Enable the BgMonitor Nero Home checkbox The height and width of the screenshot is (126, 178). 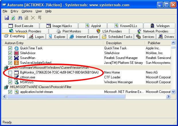point(10,73)
